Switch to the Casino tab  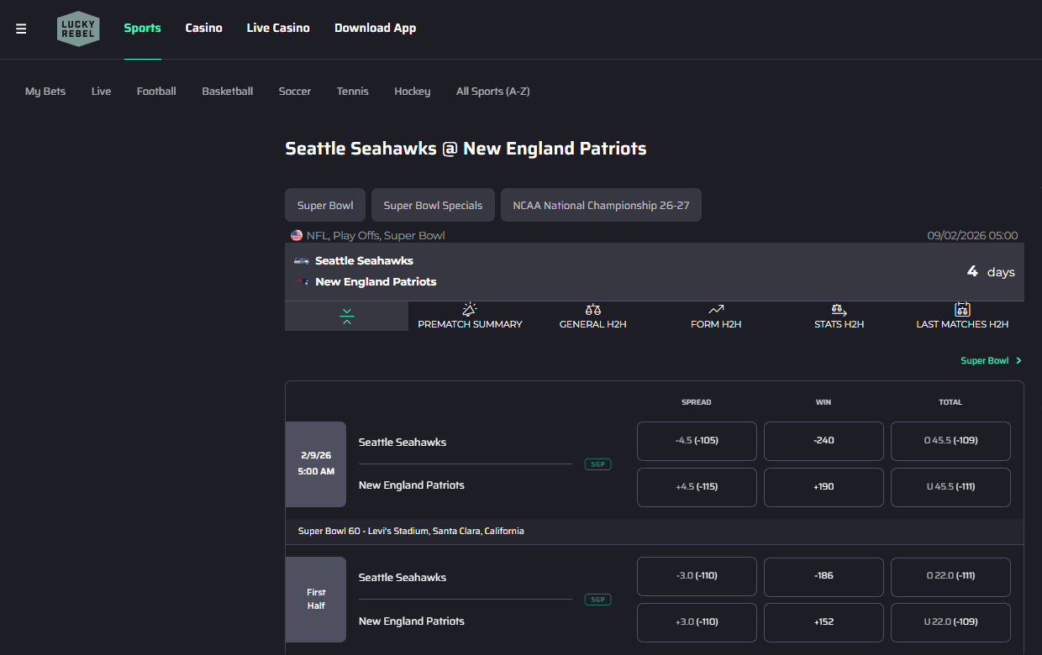pyautogui.click(x=203, y=29)
